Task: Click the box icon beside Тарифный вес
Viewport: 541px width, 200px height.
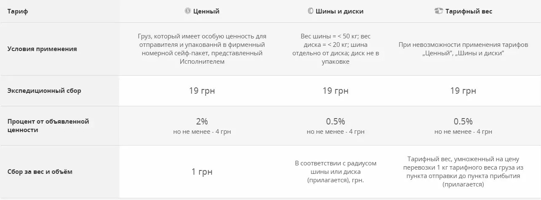Action: point(438,11)
